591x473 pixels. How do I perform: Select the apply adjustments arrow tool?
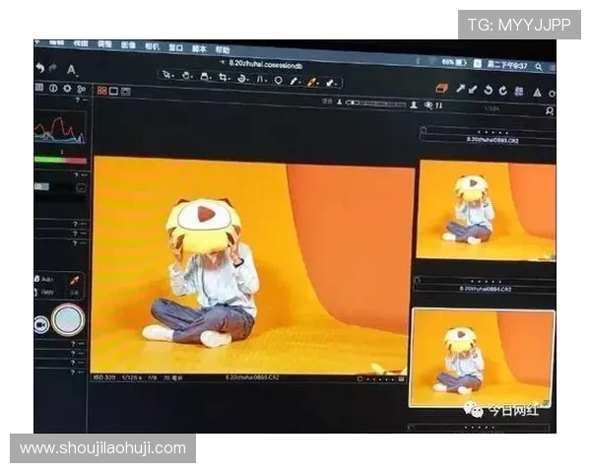(331, 83)
